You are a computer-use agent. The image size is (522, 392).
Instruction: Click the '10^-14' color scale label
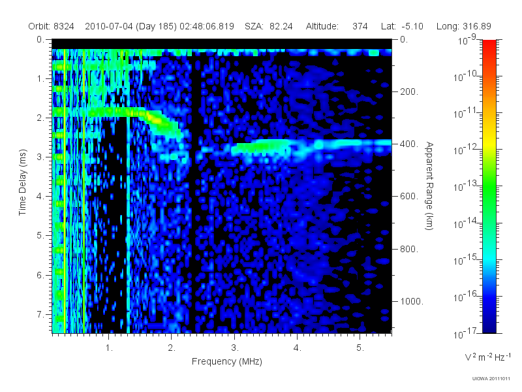(x=467, y=223)
